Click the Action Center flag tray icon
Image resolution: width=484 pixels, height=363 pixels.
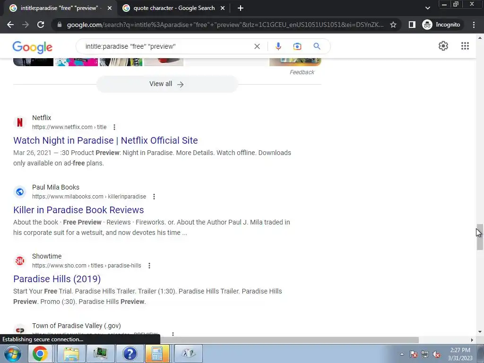click(x=414, y=354)
